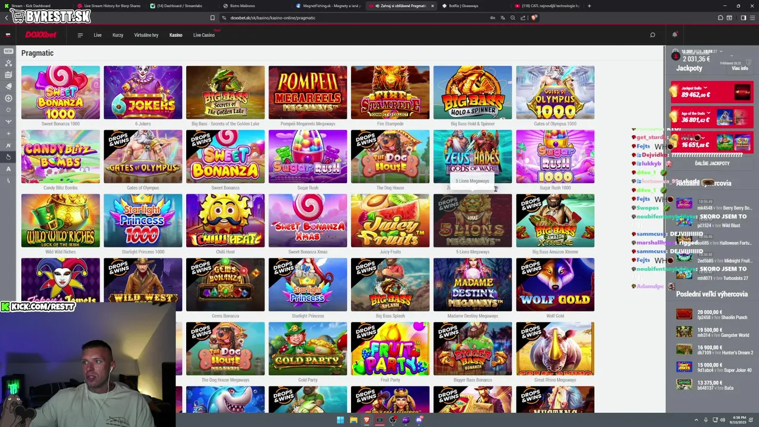The width and height of the screenshot is (759, 427).
Task: Open The Dog House game thumbnail
Action: point(390,157)
